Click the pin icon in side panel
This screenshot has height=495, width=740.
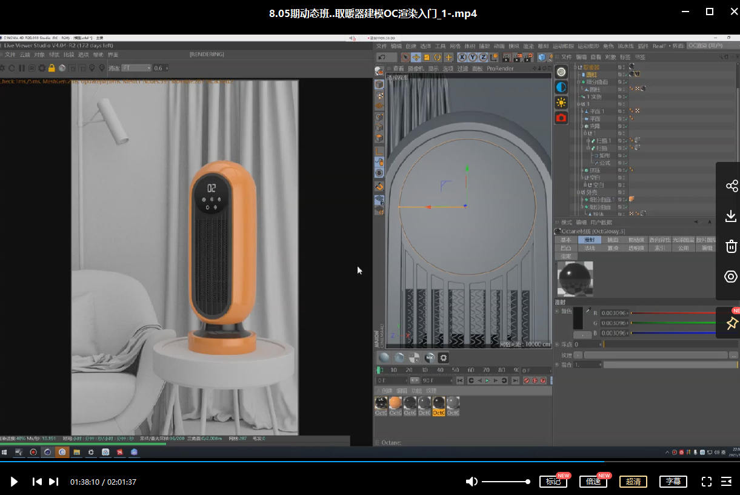coord(731,323)
